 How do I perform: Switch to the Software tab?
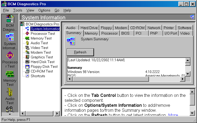click(185, 28)
